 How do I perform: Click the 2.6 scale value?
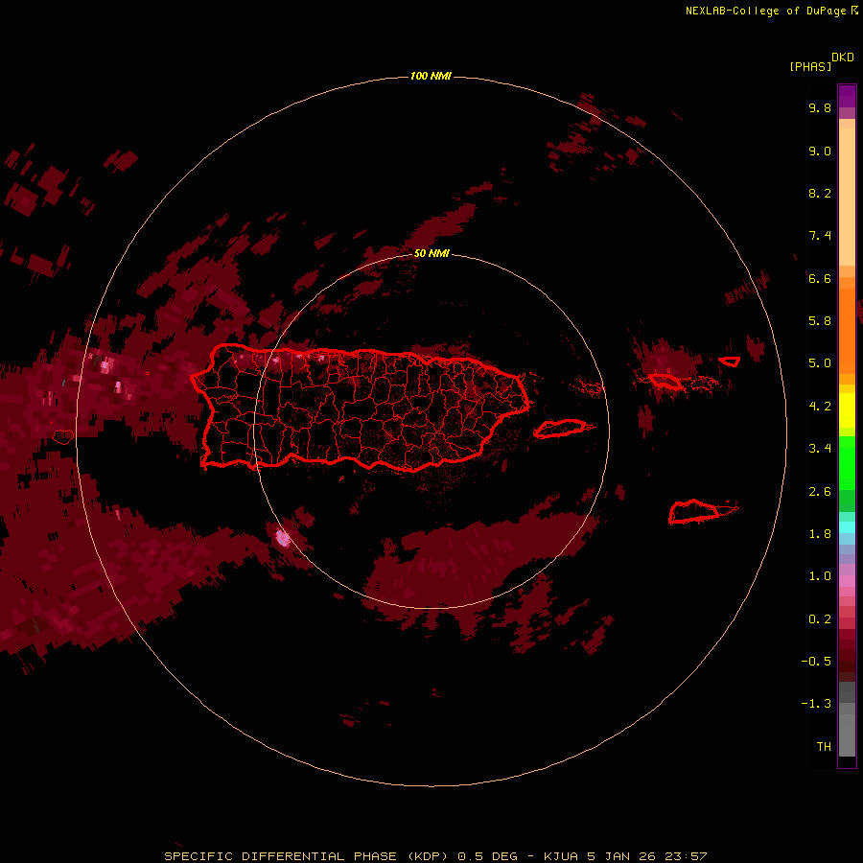[820, 492]
